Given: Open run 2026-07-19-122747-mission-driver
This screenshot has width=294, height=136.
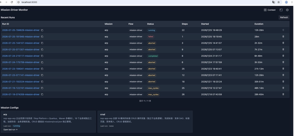Looking at the screenshot, I should point(21,88).
